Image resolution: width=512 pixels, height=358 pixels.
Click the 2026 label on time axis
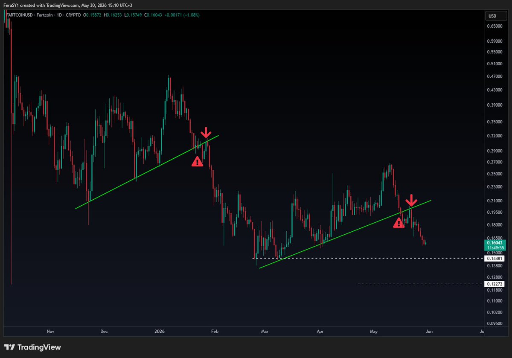160,331
